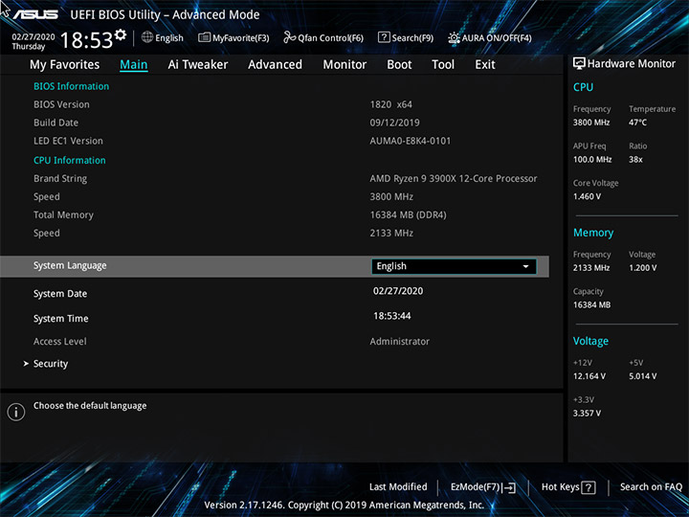Click the ASUS logo

coord(35,14)
